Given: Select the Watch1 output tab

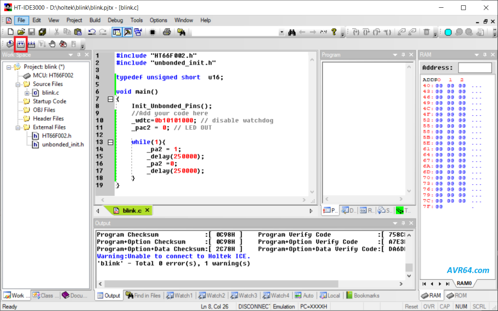Looking at the screenshot, I should (x=179, y=295).
